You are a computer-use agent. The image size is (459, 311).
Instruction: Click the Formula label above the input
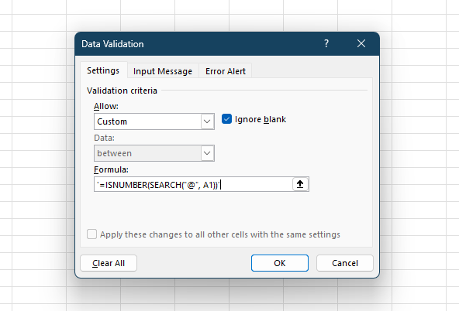click(111, 169)
